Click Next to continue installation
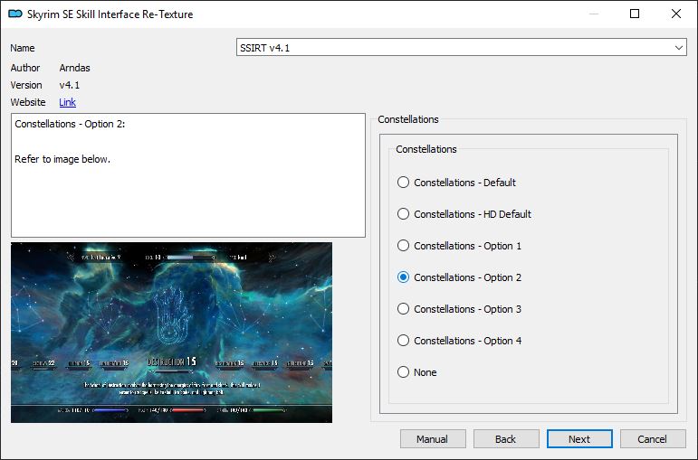Image resolution: width=698 pixels, height=460 pixels. (579, 439)
